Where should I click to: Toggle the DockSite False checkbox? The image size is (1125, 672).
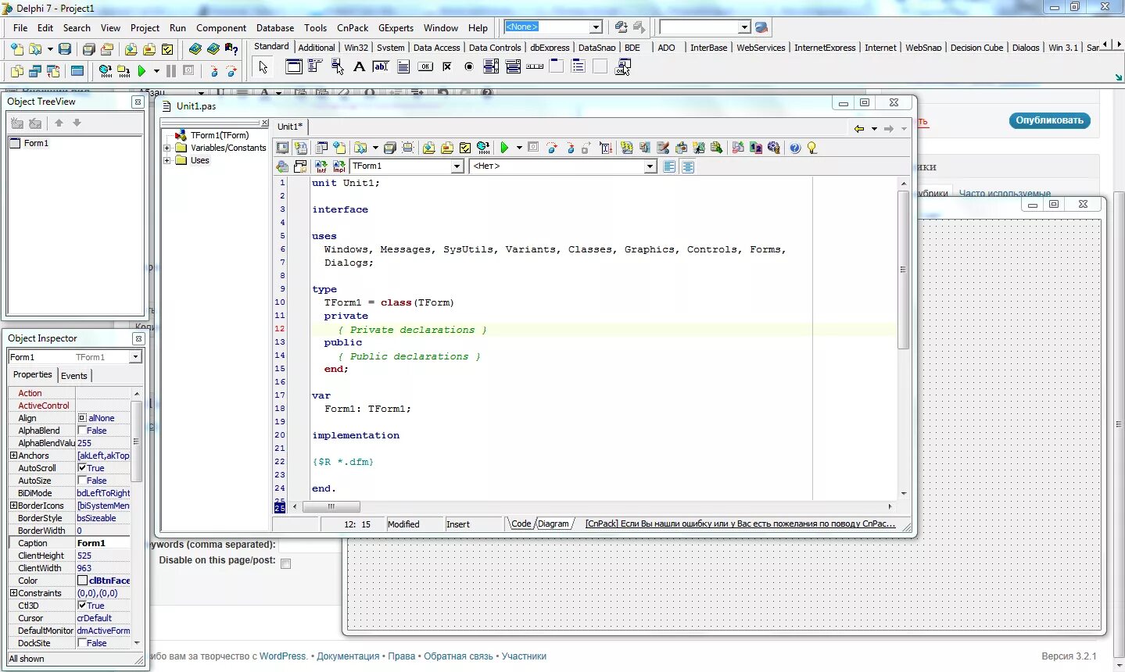(x=82, y=643)
